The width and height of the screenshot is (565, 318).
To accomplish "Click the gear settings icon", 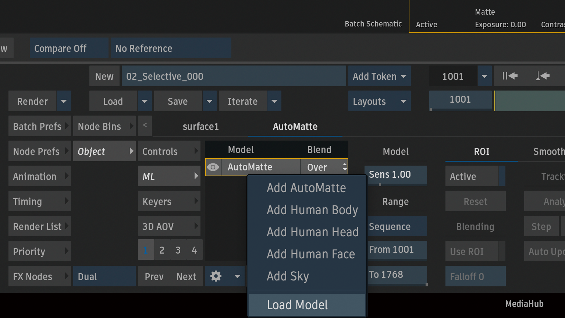I will (216, 276).
